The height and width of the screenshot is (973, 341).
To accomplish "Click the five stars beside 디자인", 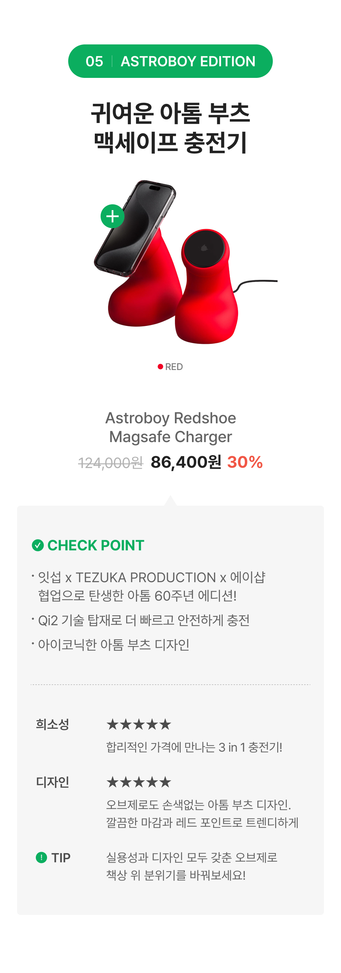I will [139, 782].
